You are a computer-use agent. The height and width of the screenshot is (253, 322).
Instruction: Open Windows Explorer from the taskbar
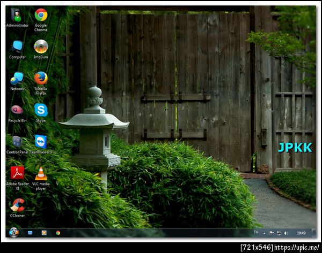click(30, 233)
